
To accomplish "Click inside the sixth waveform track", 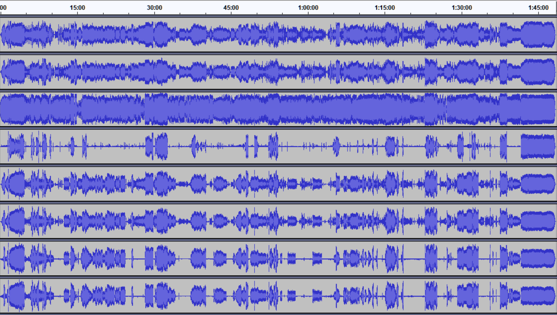I will click(x=278, y=221).
